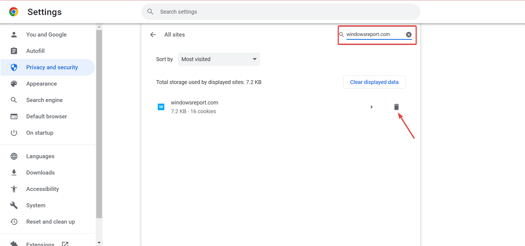Screen dimensions: 525x246
Task: Click the accessibility figure icon
Action: pyautogui.click(x=14, y=189)
